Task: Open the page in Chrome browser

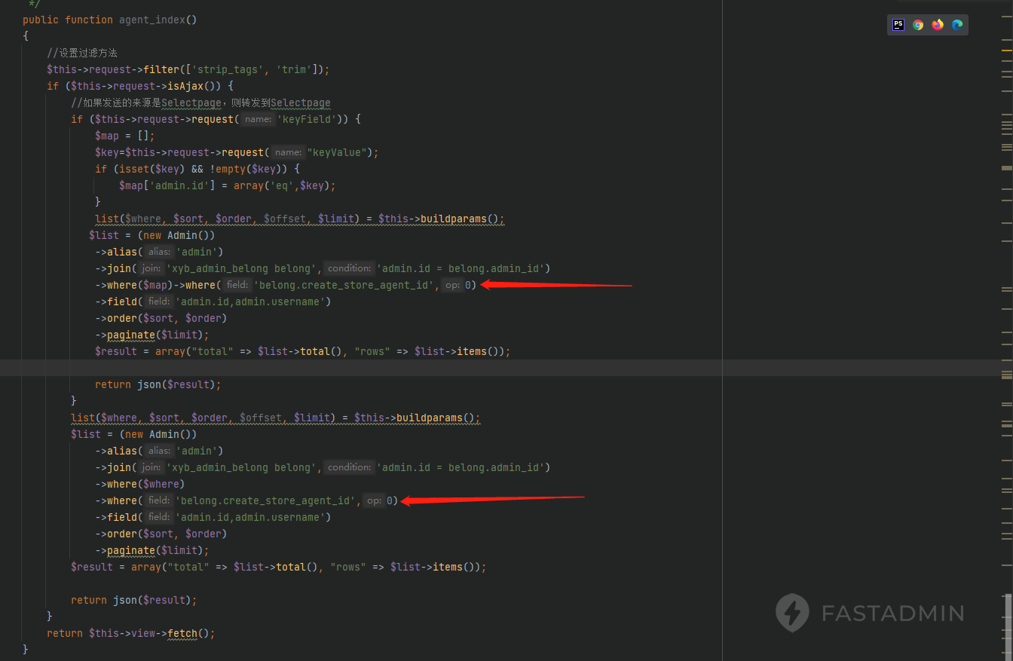Action: pos(917,25)
